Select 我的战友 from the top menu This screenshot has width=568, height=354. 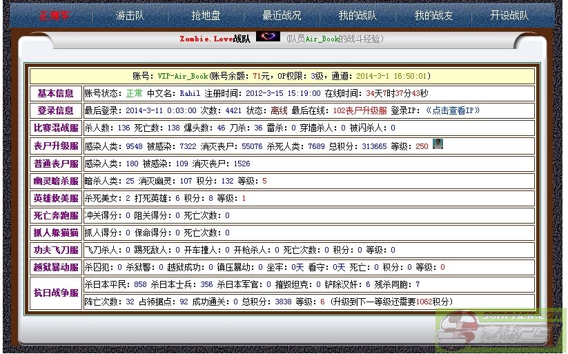tap(433, 15)
